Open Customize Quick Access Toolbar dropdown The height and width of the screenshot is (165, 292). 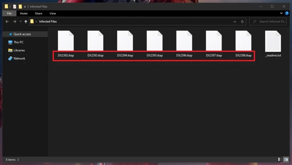click(x=25, y=7)
